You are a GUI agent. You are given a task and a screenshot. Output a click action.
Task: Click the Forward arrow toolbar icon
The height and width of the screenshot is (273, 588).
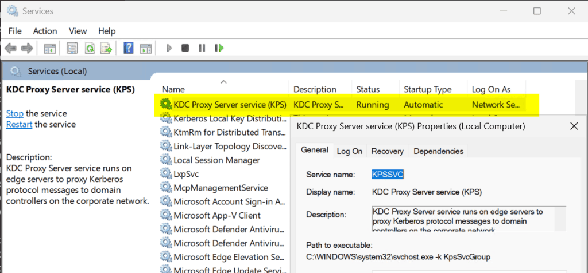pyautogui.click(x=26, y=49)
